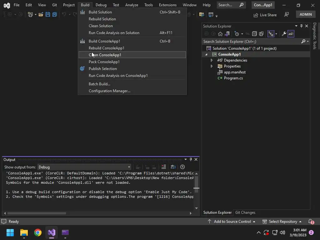Click Select Repository in status bar
The width and height of the screenshot is (320, 240).
click(282, 222)
